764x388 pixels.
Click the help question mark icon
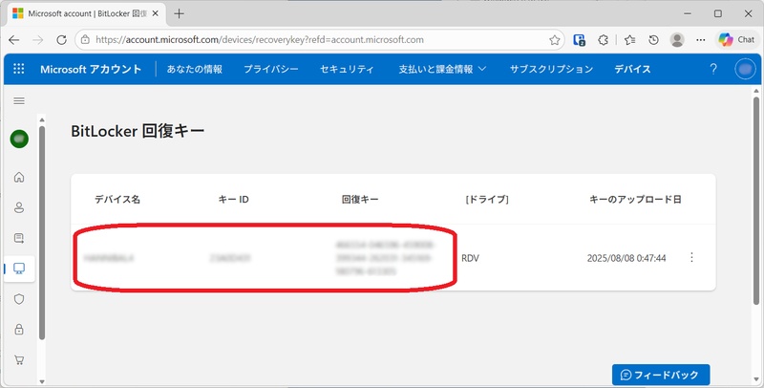tap(713, 69)
